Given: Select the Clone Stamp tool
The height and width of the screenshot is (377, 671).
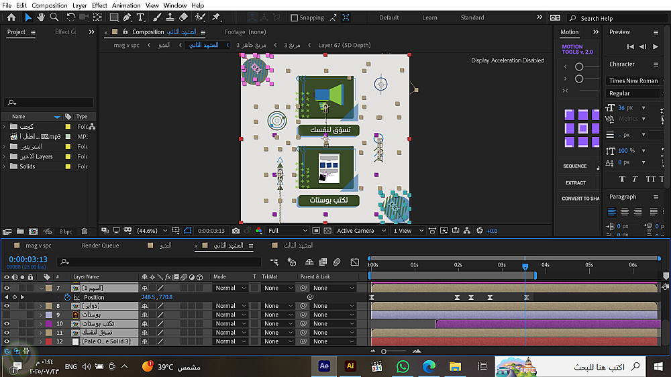Looking at the screenshot, I should [171, 17].
